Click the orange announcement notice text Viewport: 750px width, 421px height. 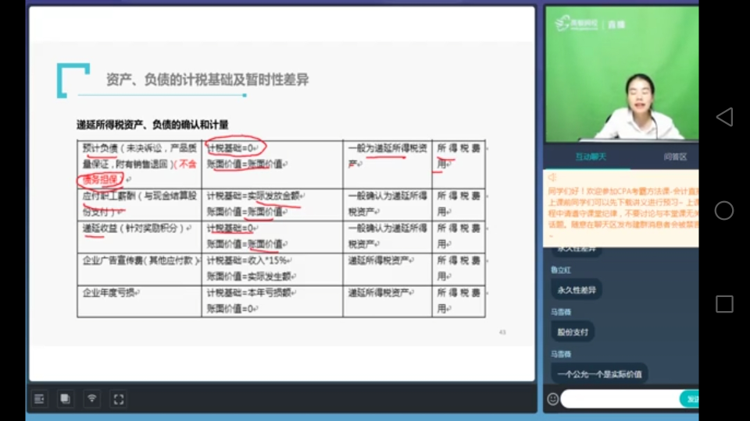(623, 207)
